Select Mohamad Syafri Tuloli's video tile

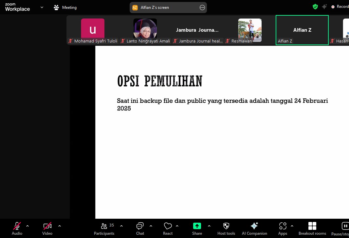coord(93,30)
